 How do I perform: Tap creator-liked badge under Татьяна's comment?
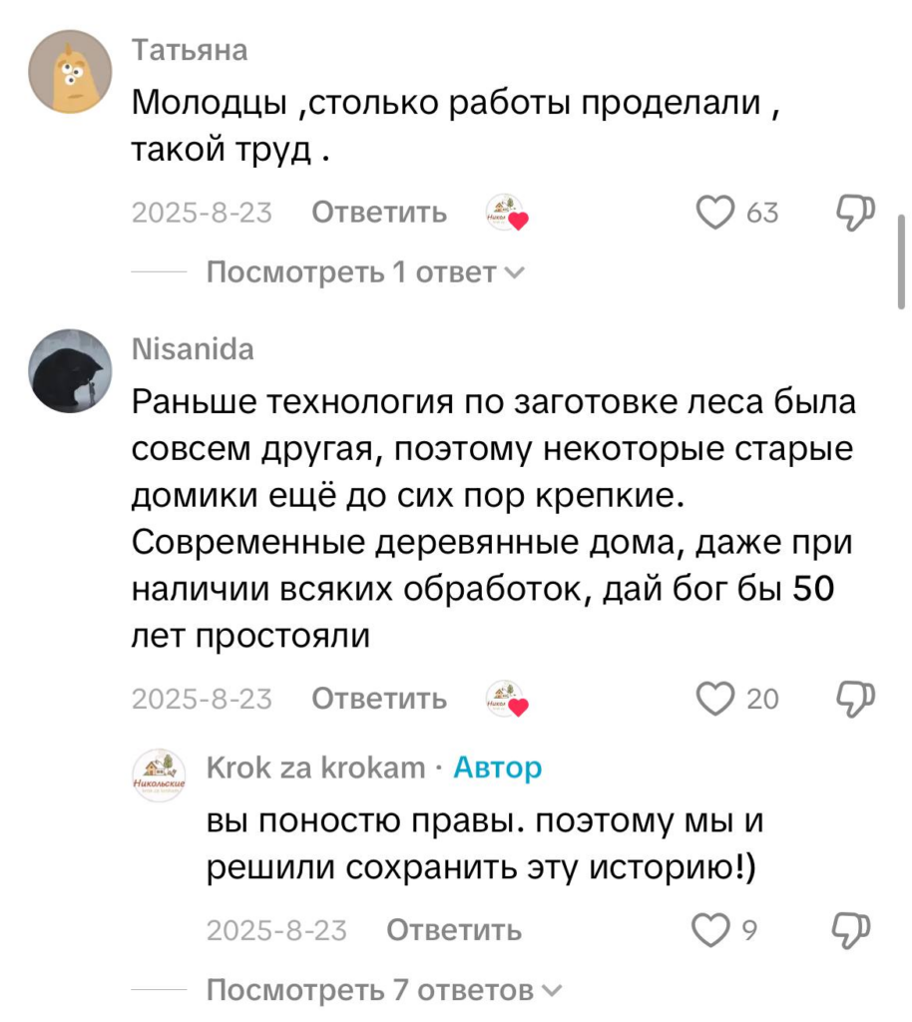coord(506,213)
